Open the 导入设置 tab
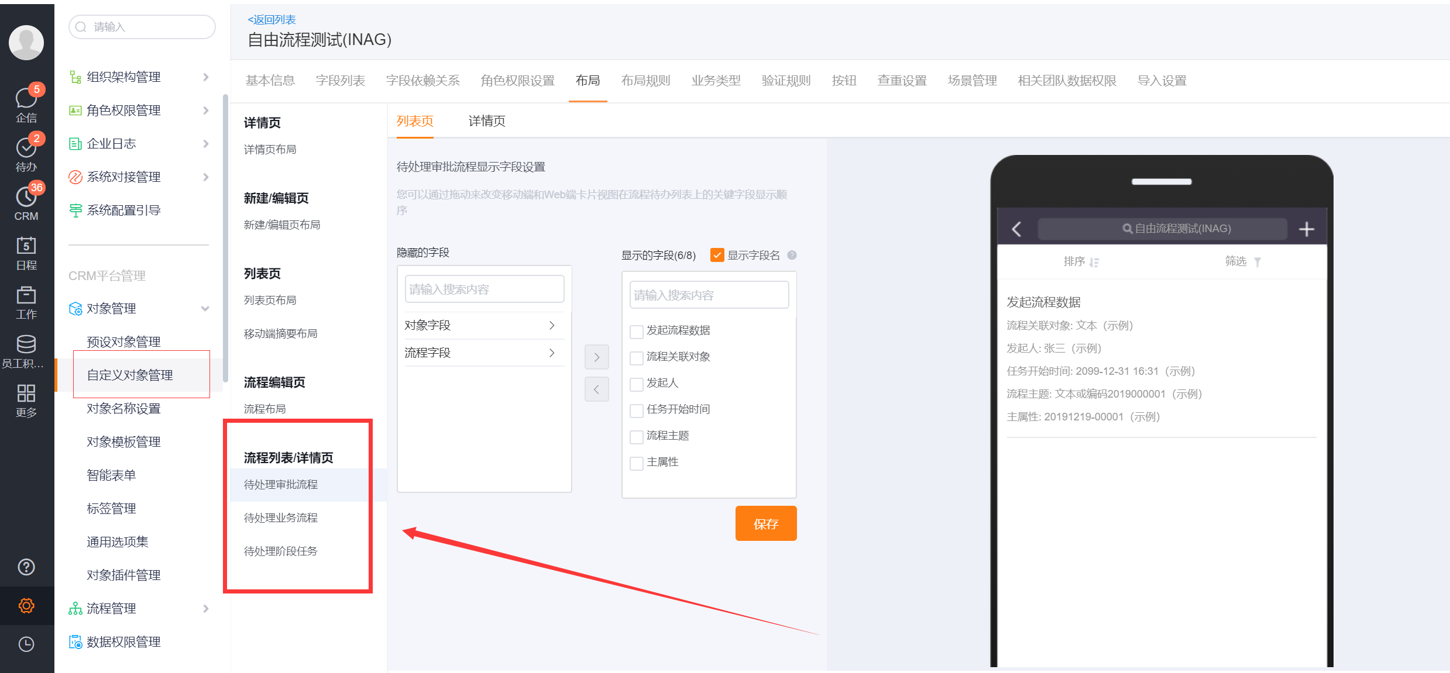 click(1162, 81)
